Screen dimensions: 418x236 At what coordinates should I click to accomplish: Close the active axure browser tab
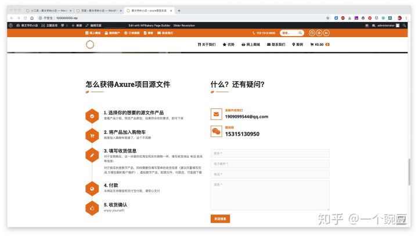click(171, 10)
